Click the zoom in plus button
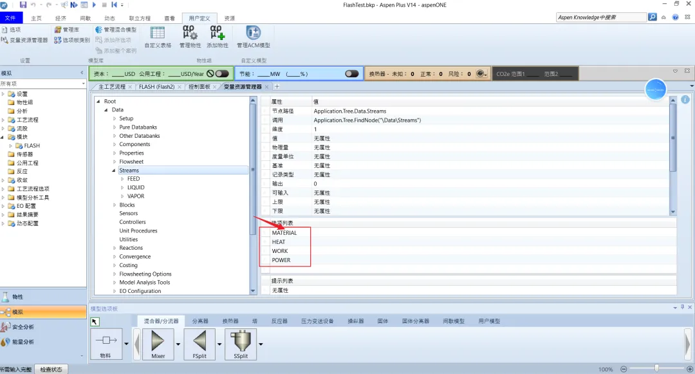Screen dimensions: 695x374 point(690,369)
